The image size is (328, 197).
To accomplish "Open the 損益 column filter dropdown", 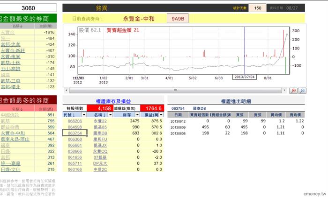I will 161,115.
